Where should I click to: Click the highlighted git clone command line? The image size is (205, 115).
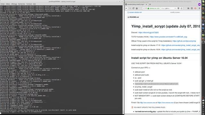(157, 84)
